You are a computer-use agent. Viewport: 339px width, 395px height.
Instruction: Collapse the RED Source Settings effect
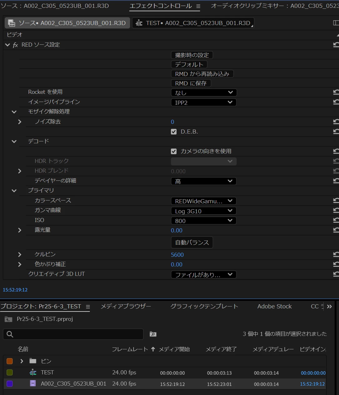(8, 45)
